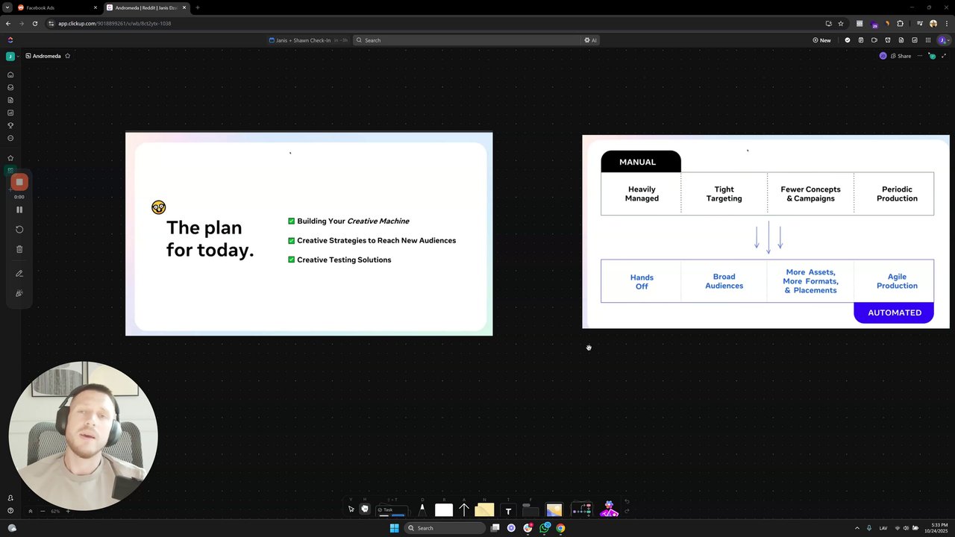Bookmark this page with the star
955x537 pixels.
coord(841,23)
